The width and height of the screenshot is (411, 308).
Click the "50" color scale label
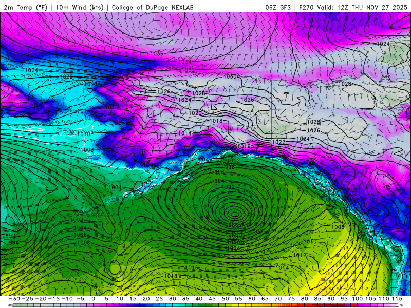click(225, 299)
